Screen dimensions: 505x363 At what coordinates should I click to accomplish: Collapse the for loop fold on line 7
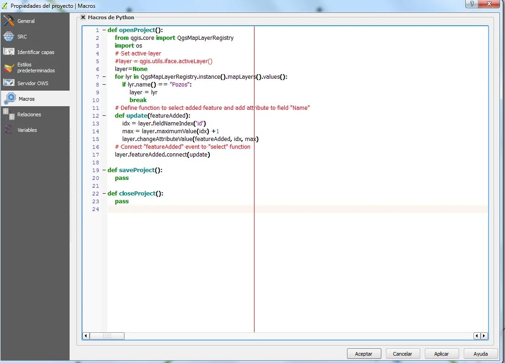pos(104,77)
